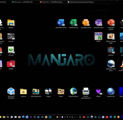Screen dimensions: 123x120
Task: Open Oracle VM VirtualBox desktop icon
Action: (11, 91)
